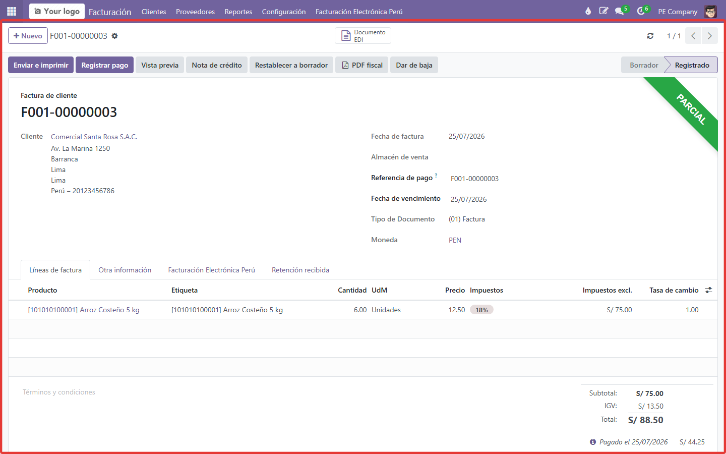726x454 pixels.
Task: Open the activities clock icon with badge 6
Action: pos(641,11)
